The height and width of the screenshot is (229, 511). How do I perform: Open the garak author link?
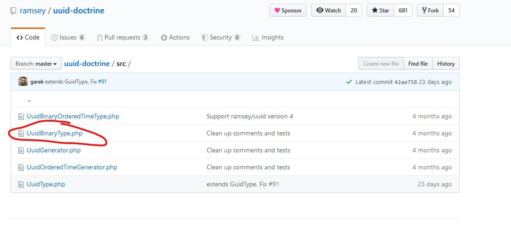(x=37, y=82)
